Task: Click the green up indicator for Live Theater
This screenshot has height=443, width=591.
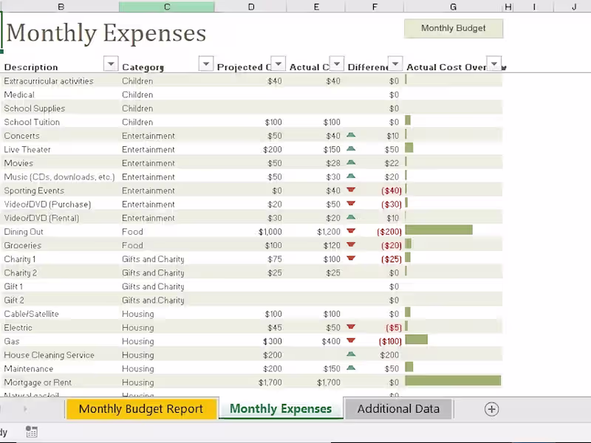Action: point(351,149)
